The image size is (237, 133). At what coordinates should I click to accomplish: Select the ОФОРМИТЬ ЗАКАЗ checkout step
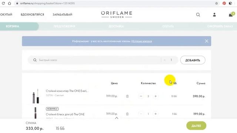(x=220, y=26)
